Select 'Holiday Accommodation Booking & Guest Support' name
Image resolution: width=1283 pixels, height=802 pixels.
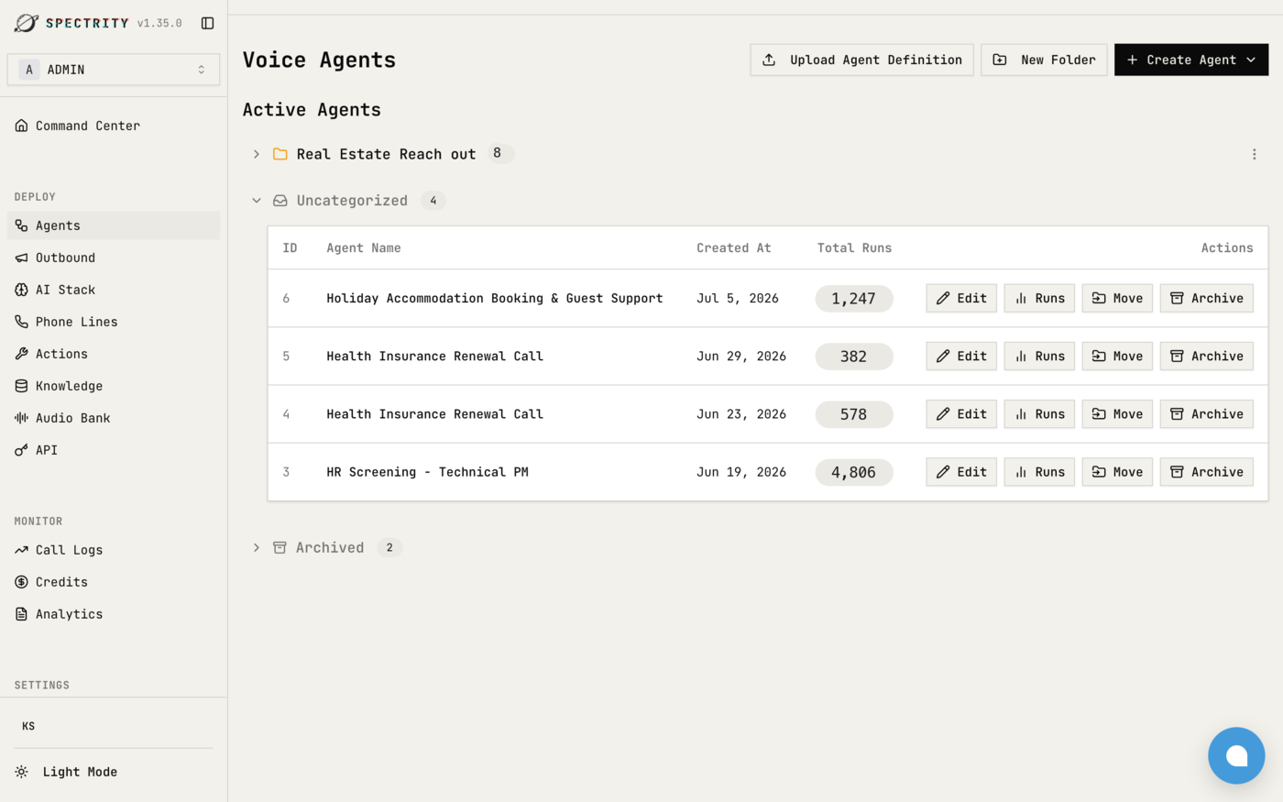point(495,298)
